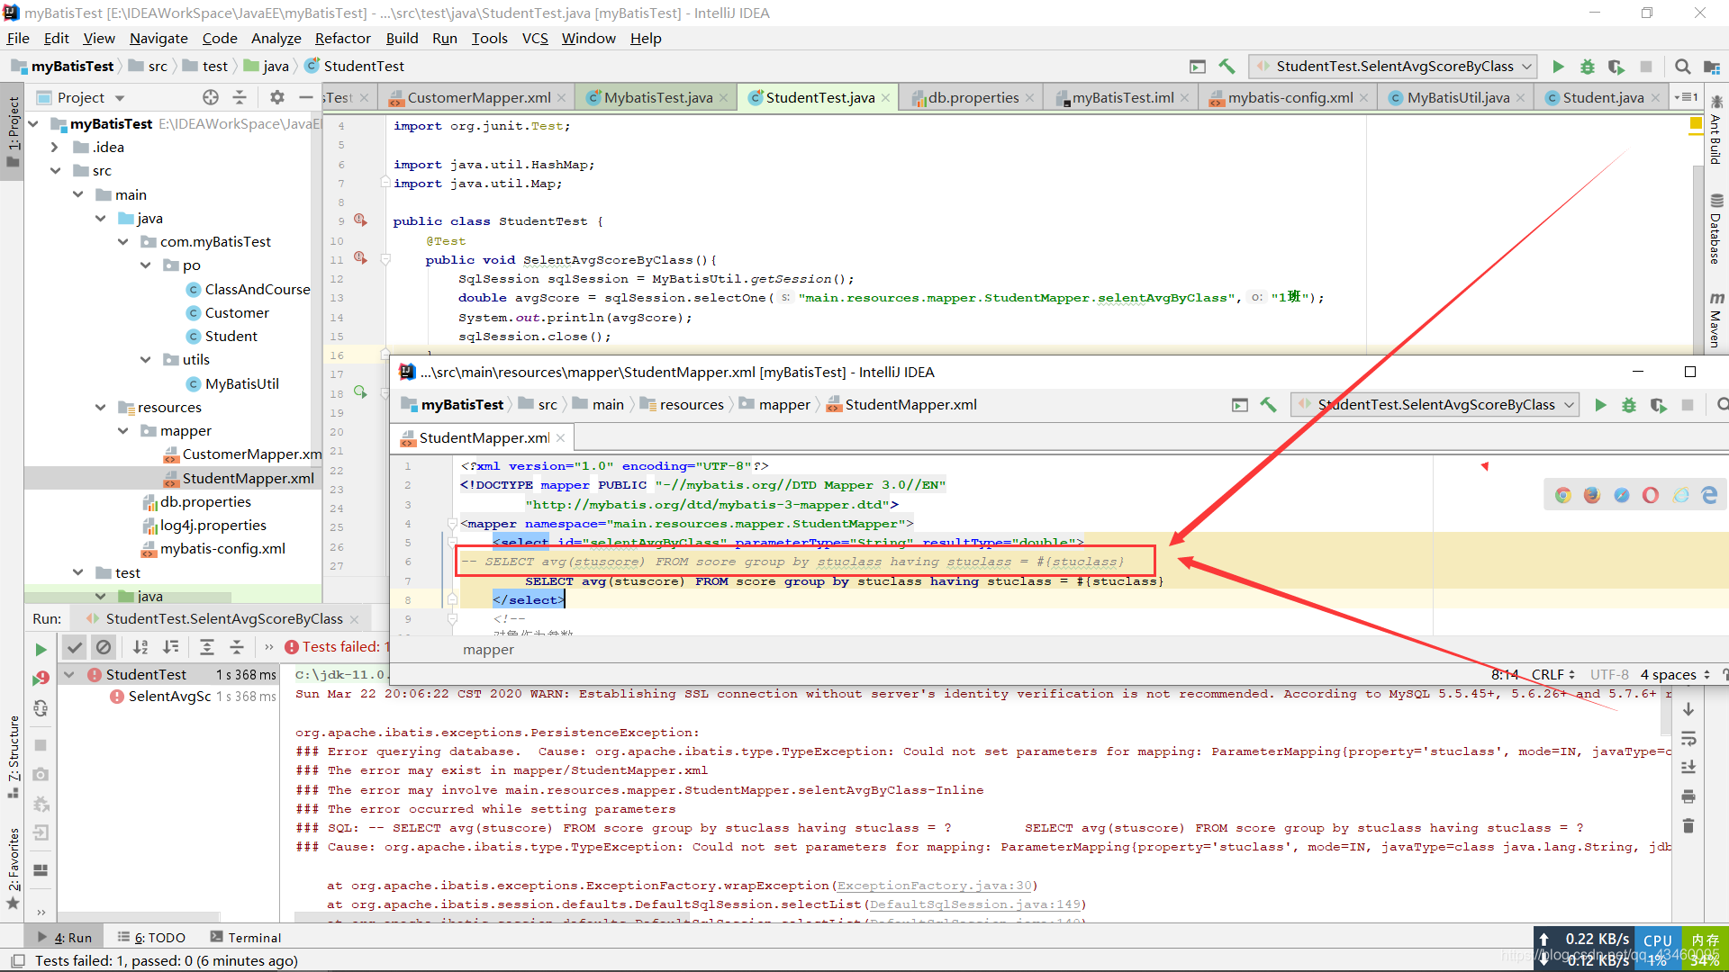Open the Refactor menu

click(x=342, y=39)
